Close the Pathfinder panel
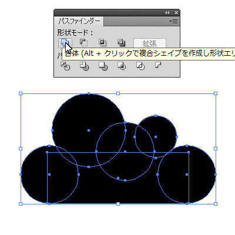 176,13
